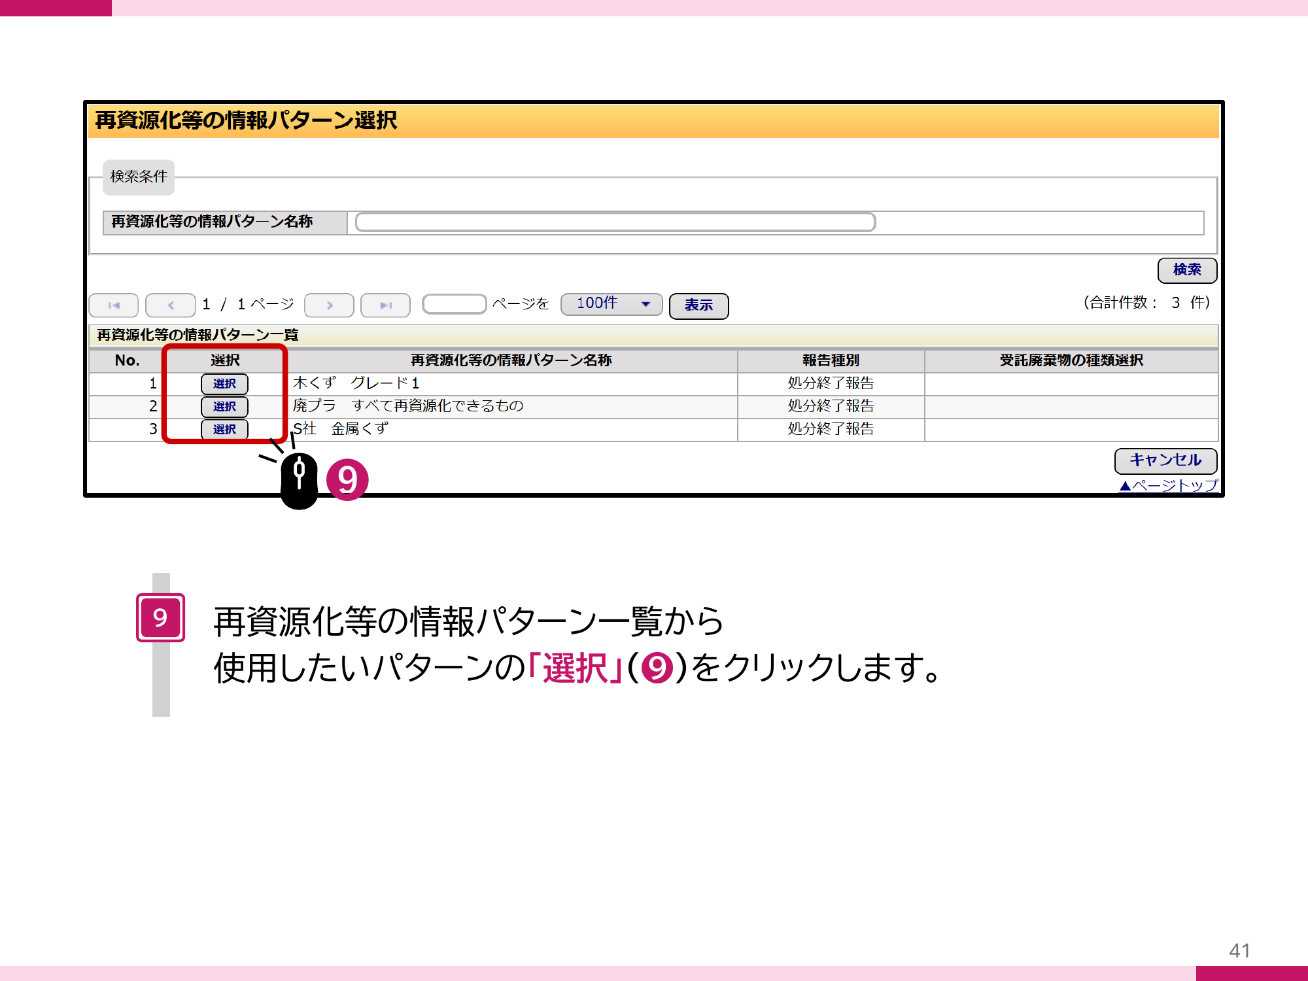Click the 1 / 1 ページ page indicator

249,304
